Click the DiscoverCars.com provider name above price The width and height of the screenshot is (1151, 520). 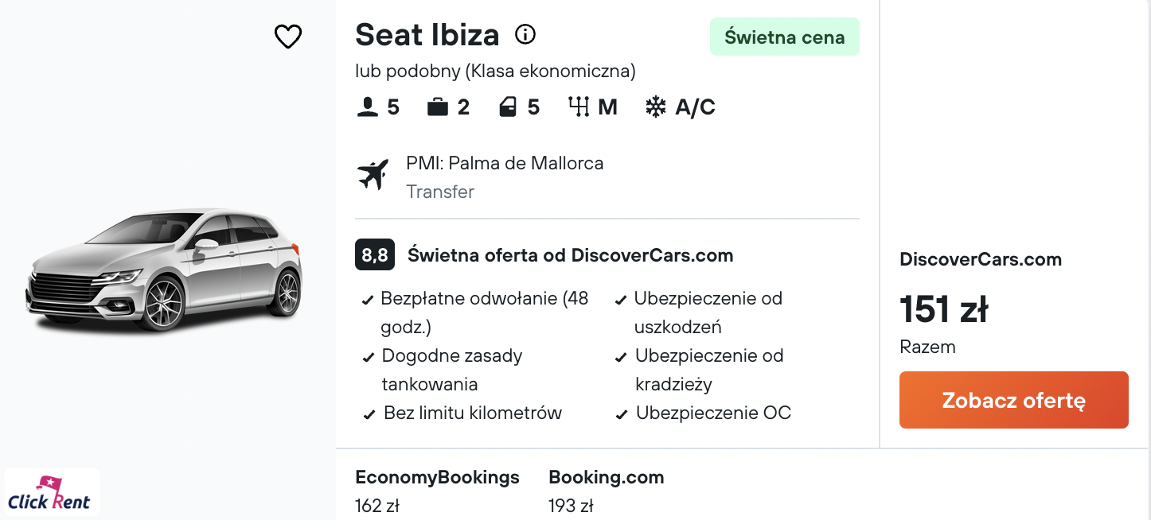pos(981,259)
